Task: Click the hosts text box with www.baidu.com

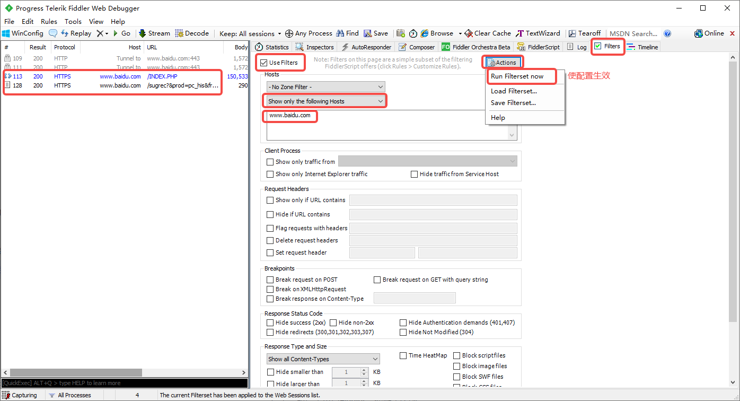Action: pyautogui.click(x=391, y=125)
